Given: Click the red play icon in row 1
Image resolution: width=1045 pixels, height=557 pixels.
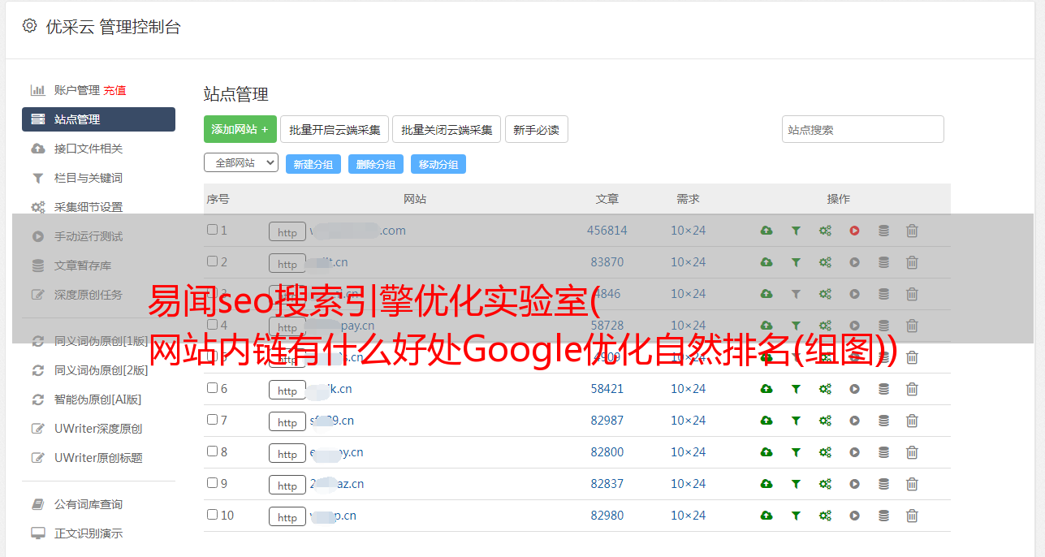Looking at the screenshot, I should (854, 231).
